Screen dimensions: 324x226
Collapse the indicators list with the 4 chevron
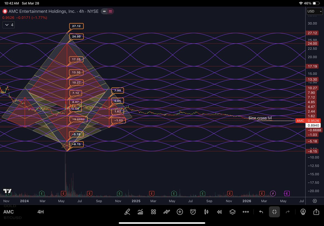8,25
